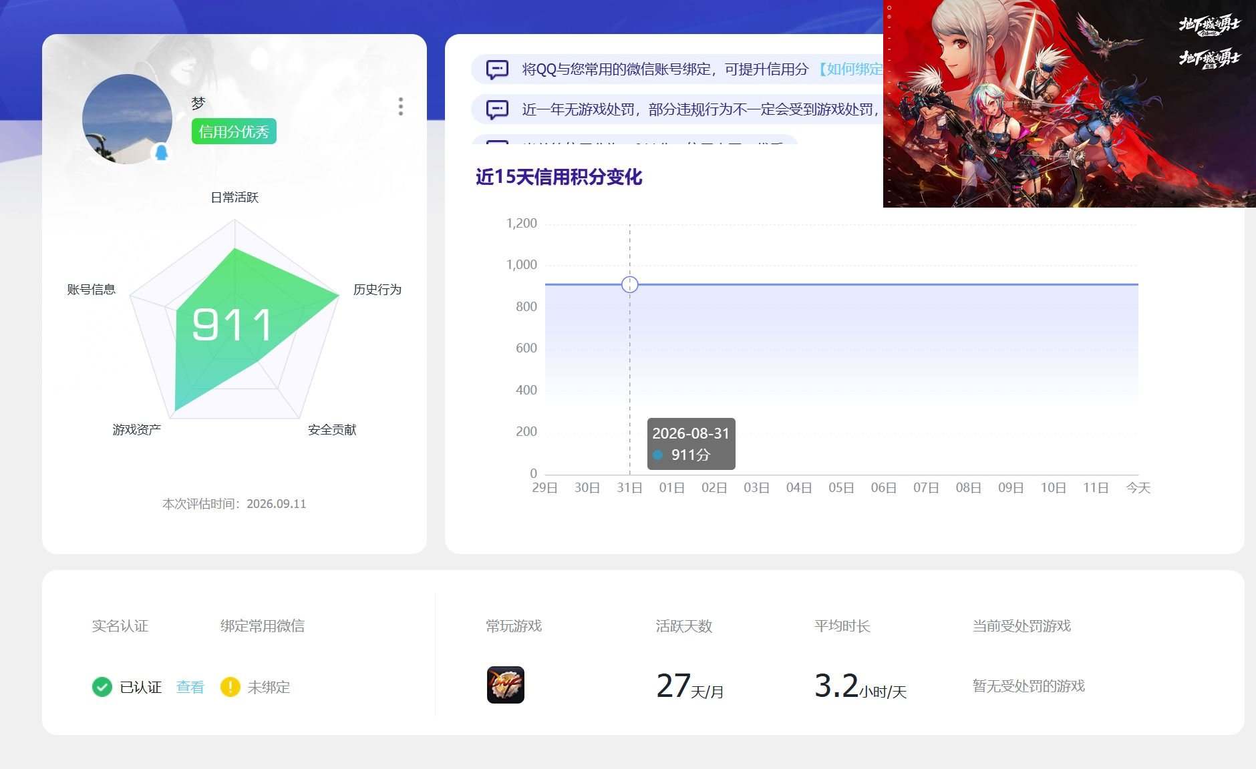Click message icon beside 近一年无游戏处罚 tip
The image size is (1256, 769).
(497, 109)
